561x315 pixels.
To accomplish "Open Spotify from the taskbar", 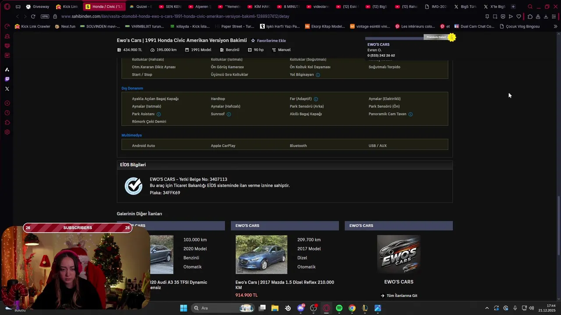I will (339, 308).
